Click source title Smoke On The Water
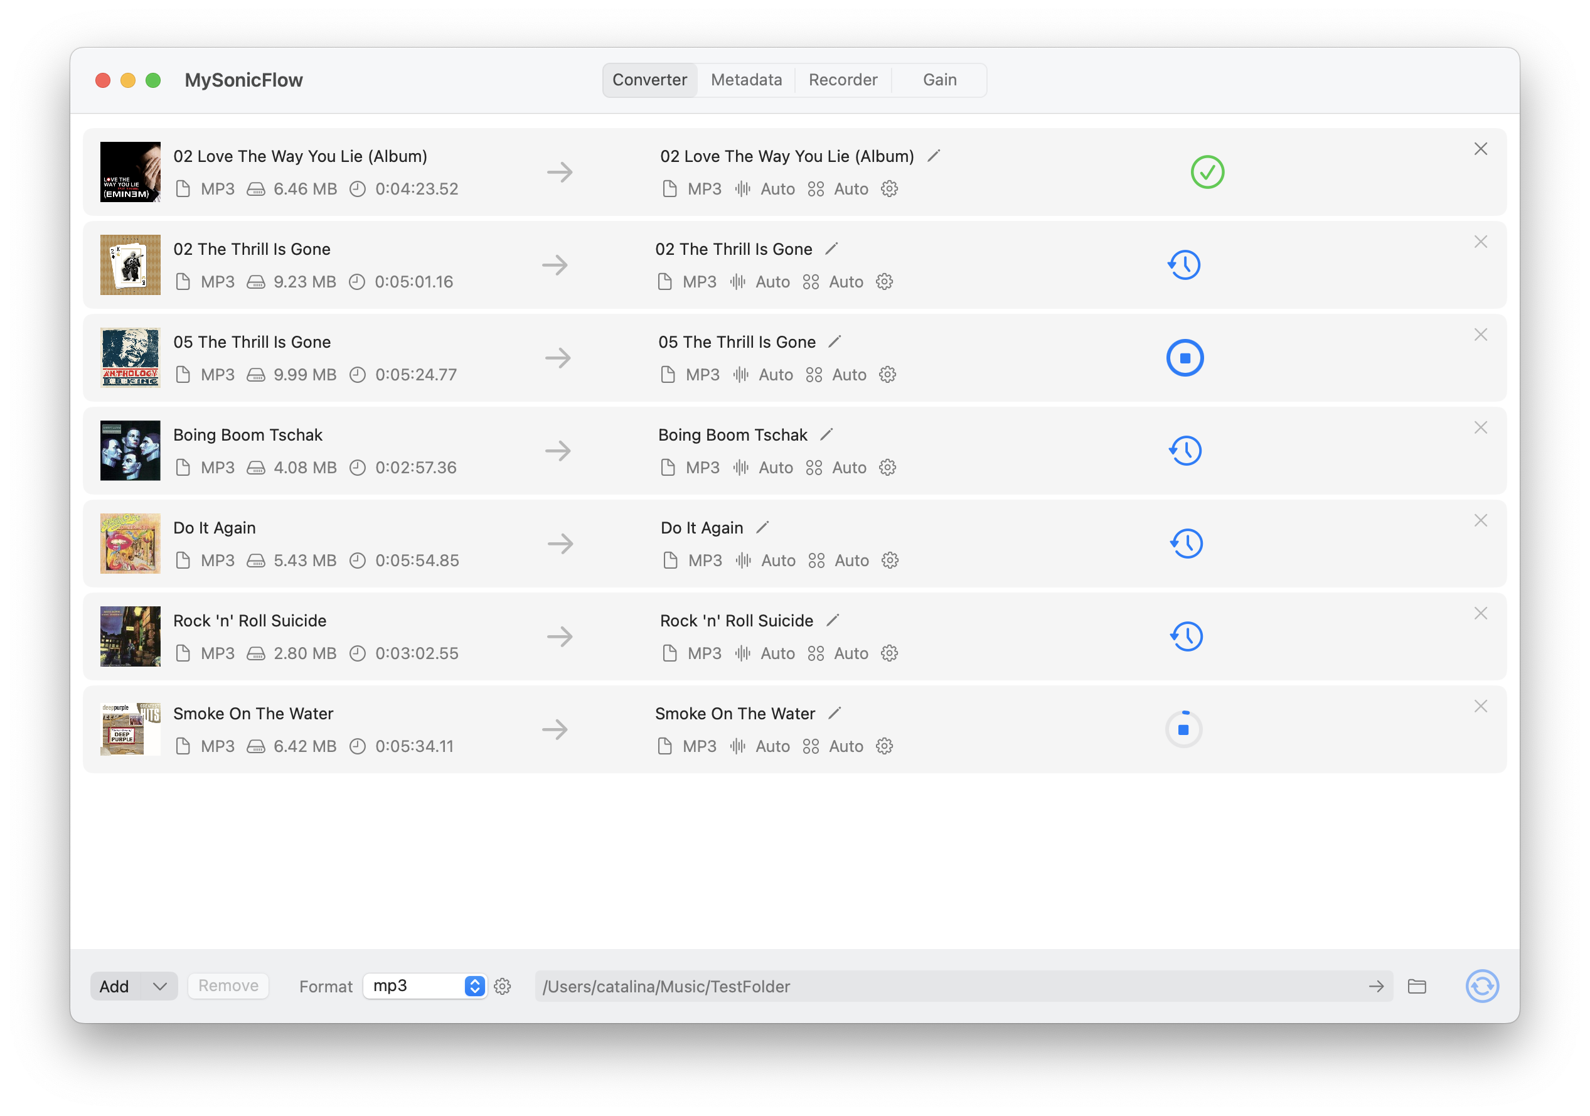This screenshot has width=1590, height=1116. 253,714
